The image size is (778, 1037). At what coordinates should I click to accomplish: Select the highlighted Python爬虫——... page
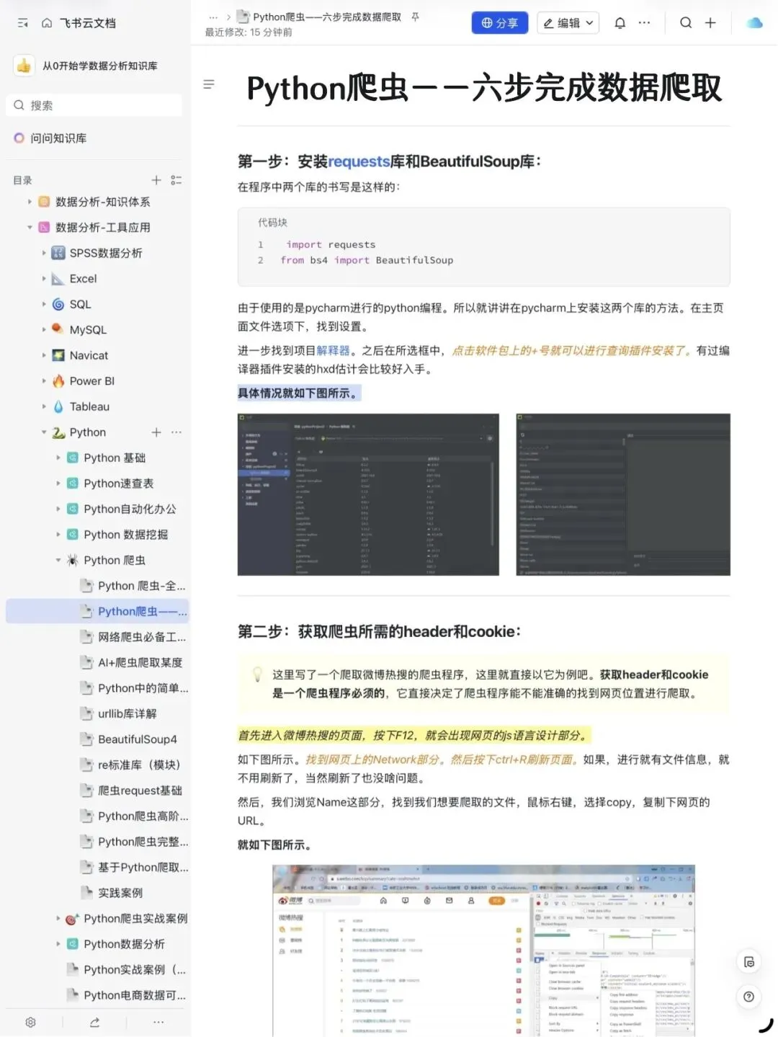coord(97,611)
